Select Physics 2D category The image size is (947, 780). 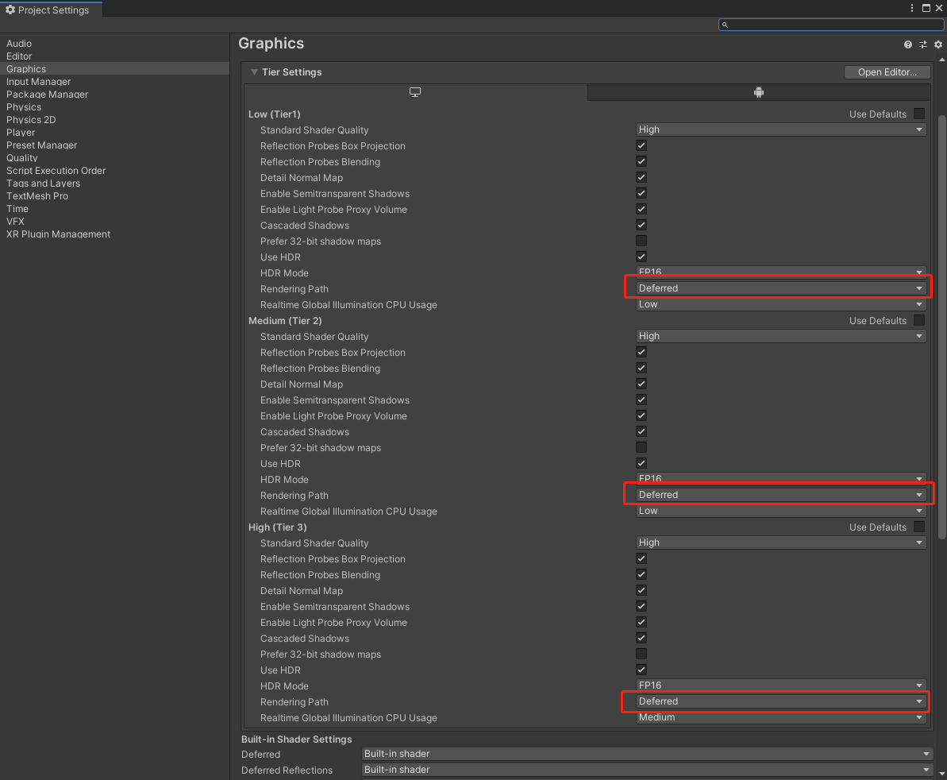tap(32, 120)
